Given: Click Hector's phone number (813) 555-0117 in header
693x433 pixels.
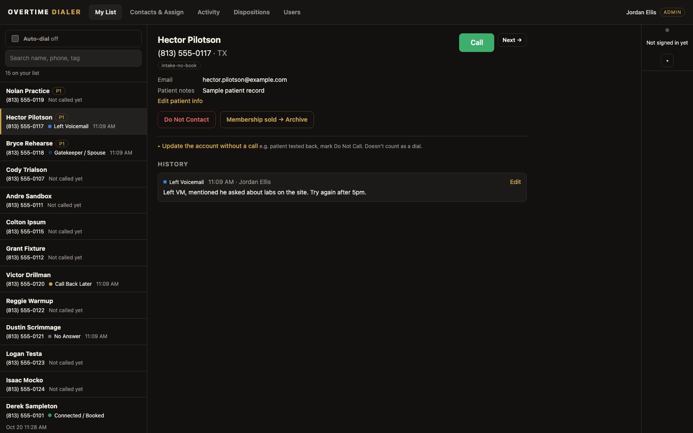Looking at the screenshot, I should [x=185, y=53].
